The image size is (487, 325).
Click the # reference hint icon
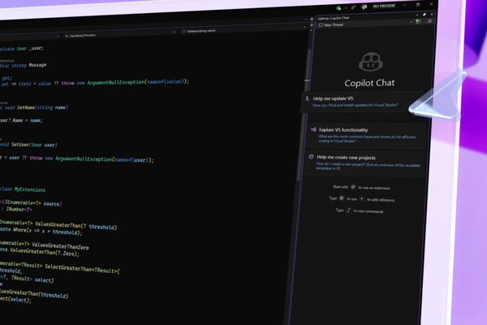(342, 198)
